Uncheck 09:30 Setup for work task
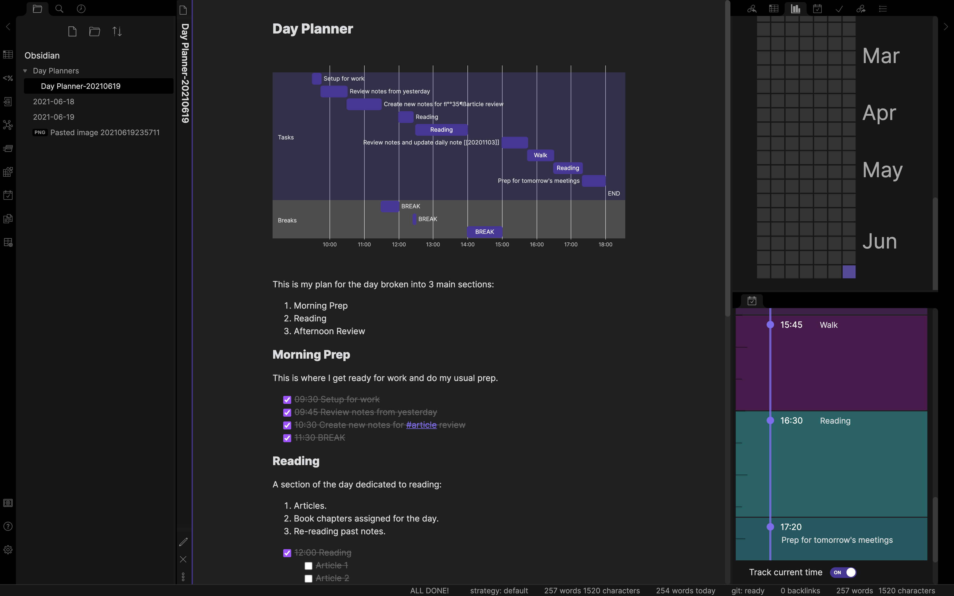954x596 pixels. click(287, 400)
